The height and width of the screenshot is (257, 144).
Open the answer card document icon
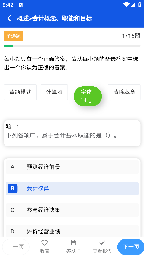(x=73, y=243)
